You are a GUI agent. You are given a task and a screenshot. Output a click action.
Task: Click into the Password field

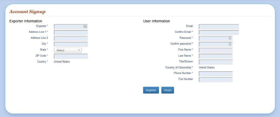pos(215,38)
